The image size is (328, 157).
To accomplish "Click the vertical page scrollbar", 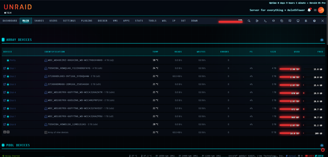I will pyautogui.click(x=327, y=22).
